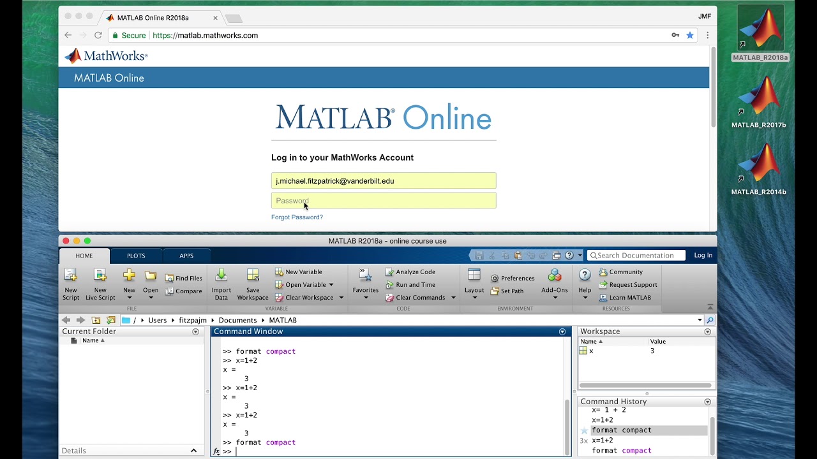
Task: Open current folder path history dropdown
Action: [x=700, y=320]
